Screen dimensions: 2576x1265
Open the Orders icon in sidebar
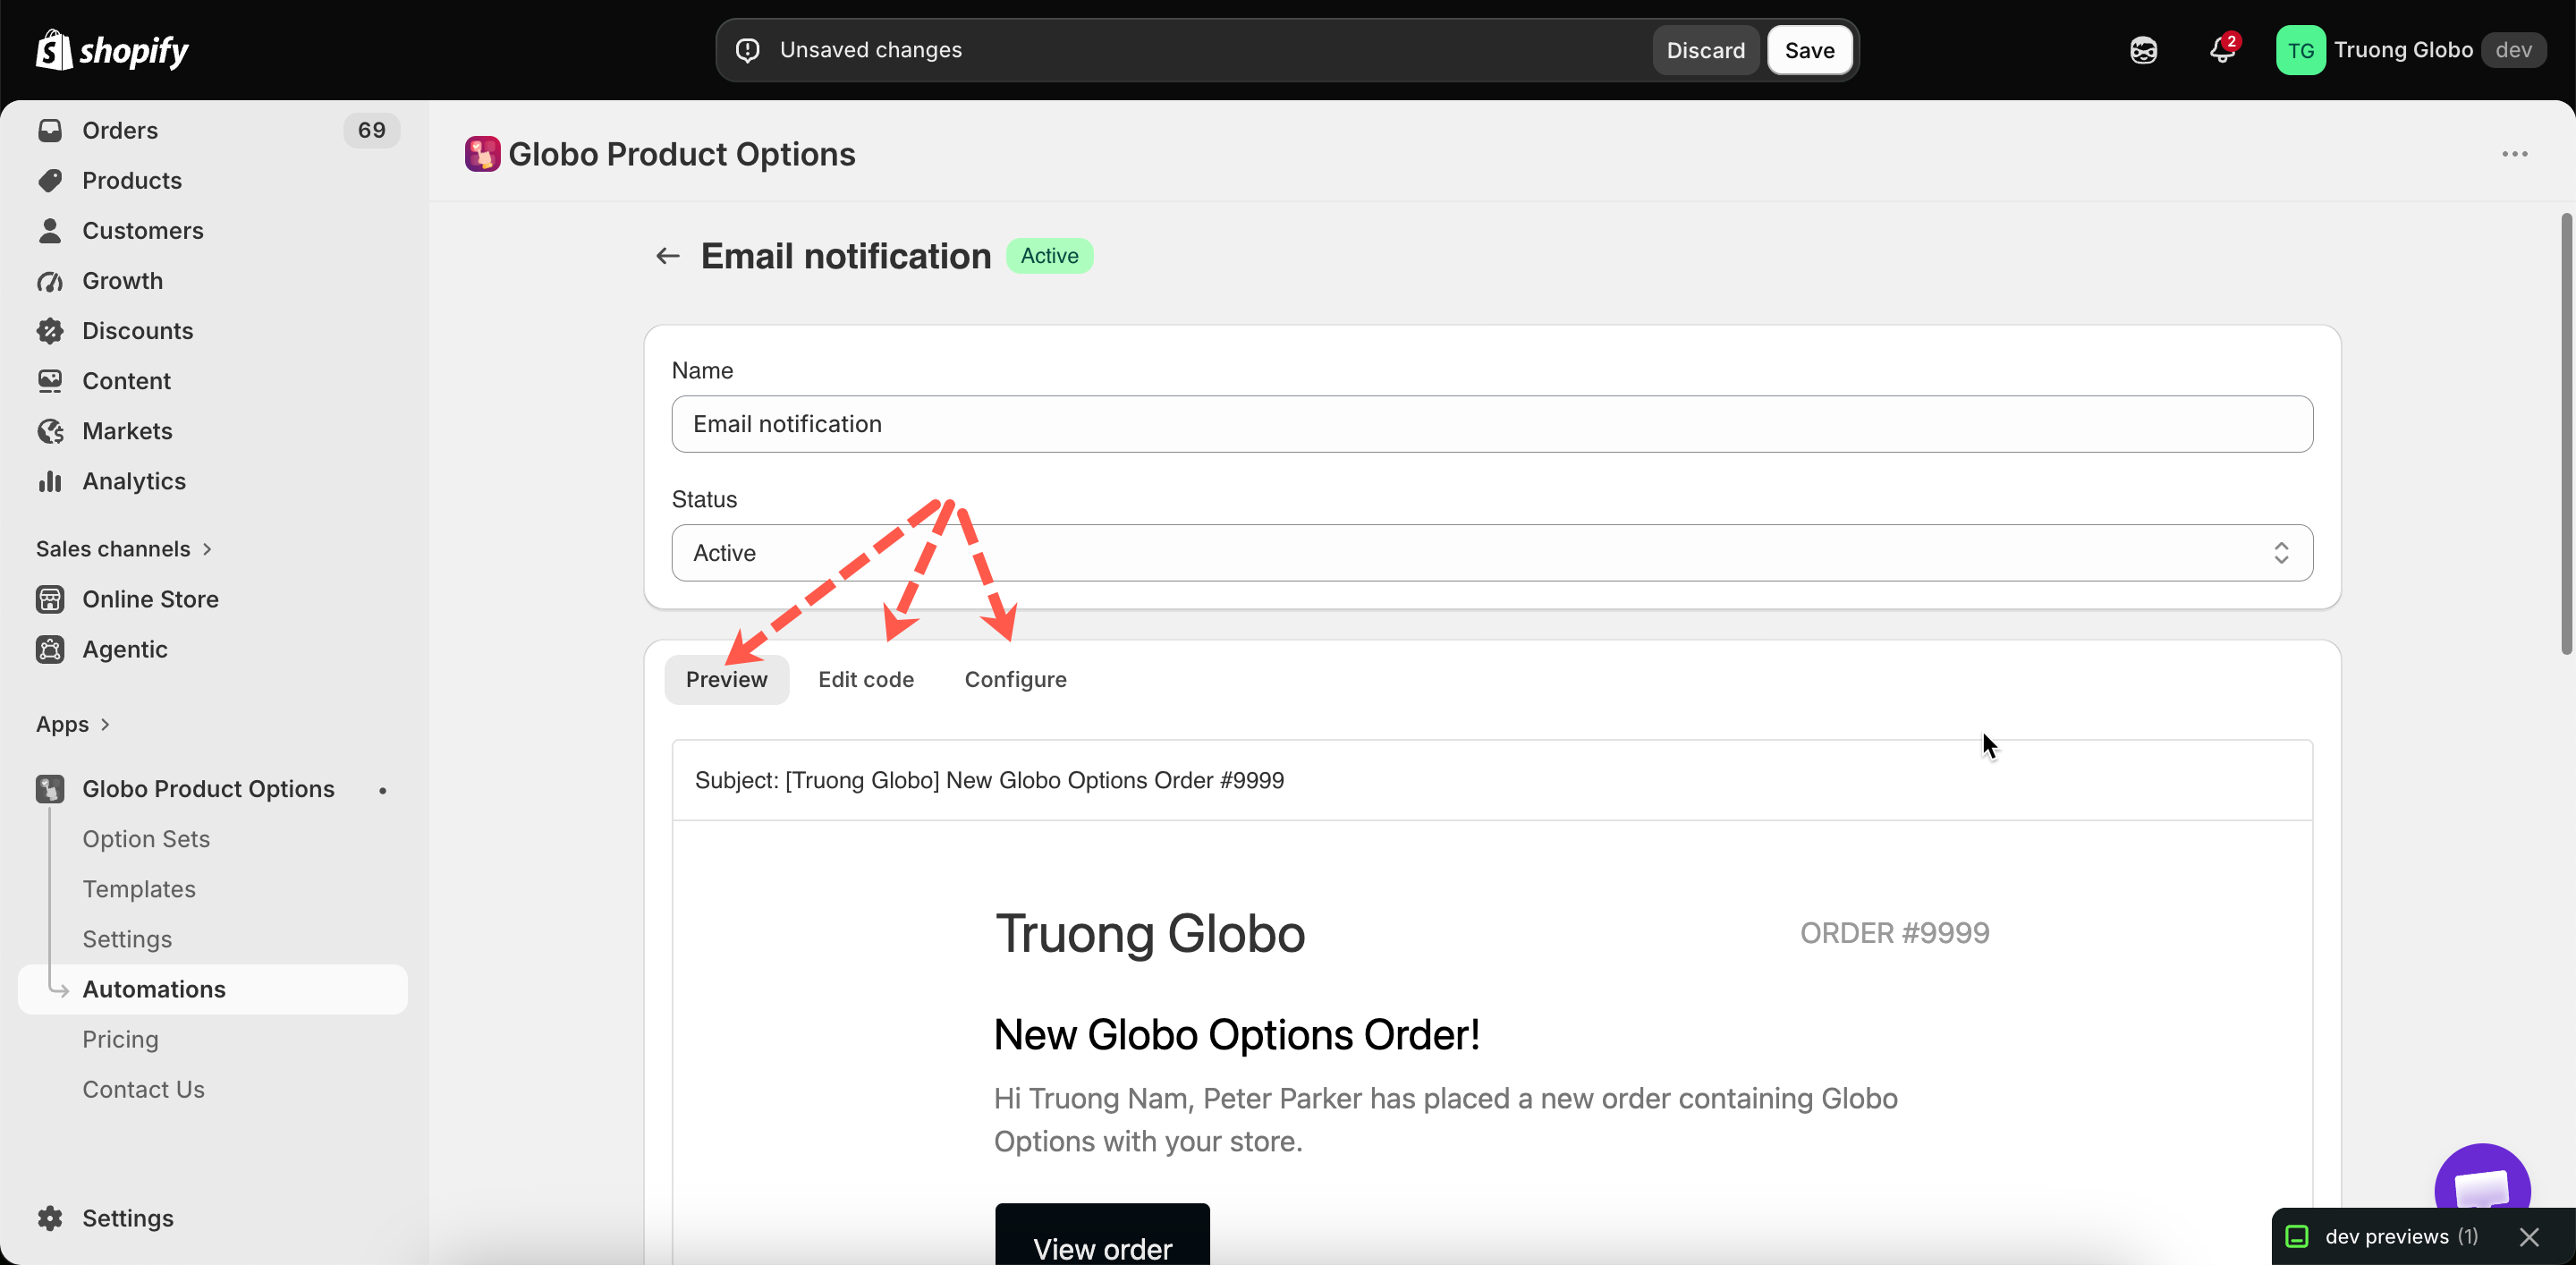tap(50, 130)
